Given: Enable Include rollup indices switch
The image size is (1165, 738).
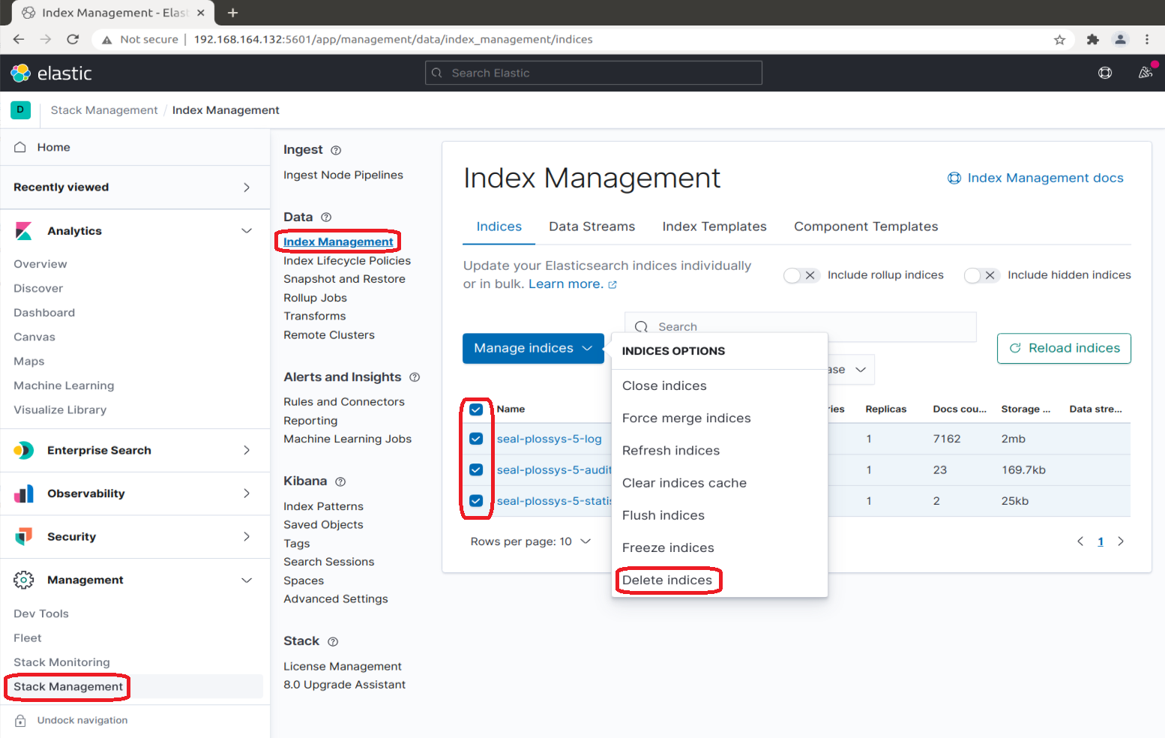Looking at the screenshot, I should [801, 275].
